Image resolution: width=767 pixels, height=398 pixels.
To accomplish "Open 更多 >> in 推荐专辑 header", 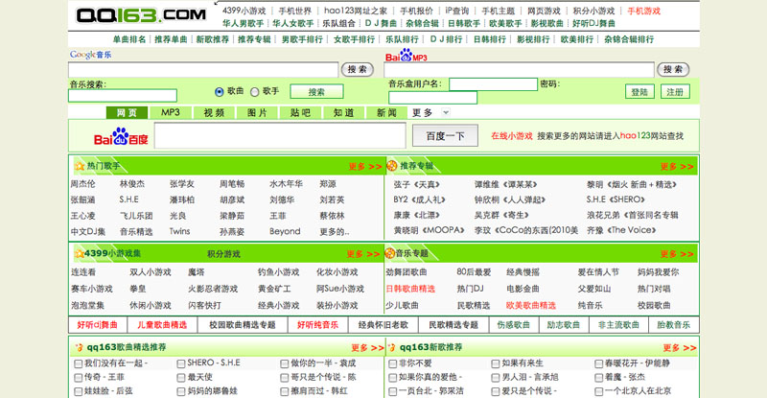I will coord(677,167).
